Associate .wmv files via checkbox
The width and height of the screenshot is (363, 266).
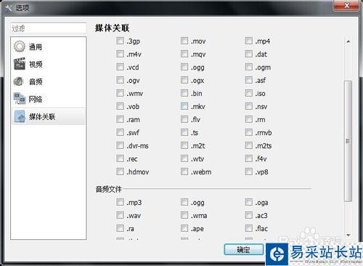point(120,93)
